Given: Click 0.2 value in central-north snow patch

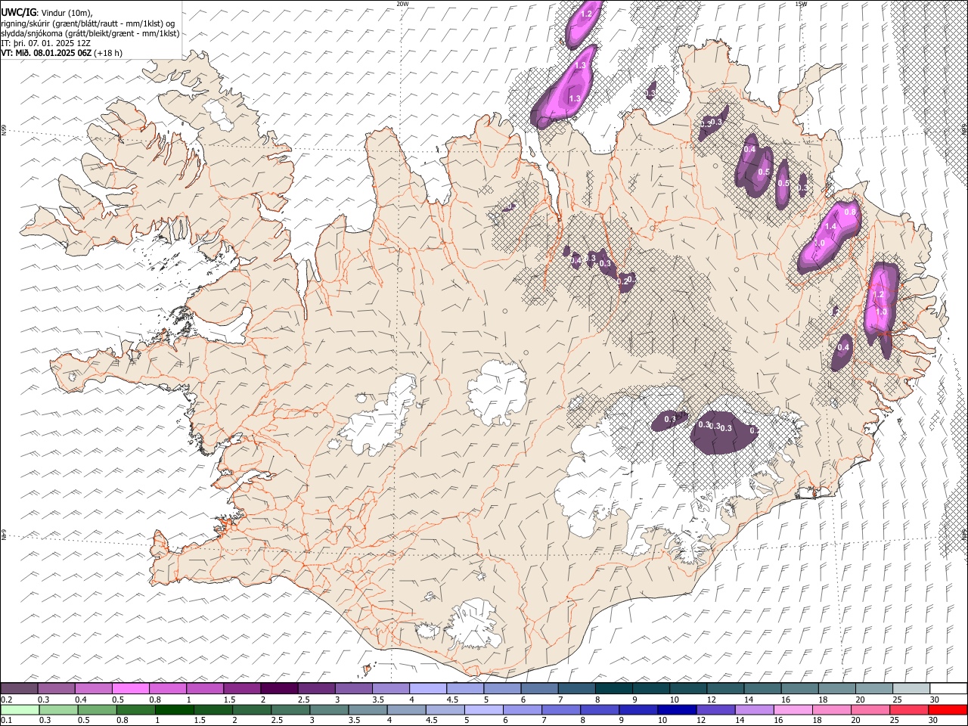Looking at the screenshot, I should tap(623, 281).
